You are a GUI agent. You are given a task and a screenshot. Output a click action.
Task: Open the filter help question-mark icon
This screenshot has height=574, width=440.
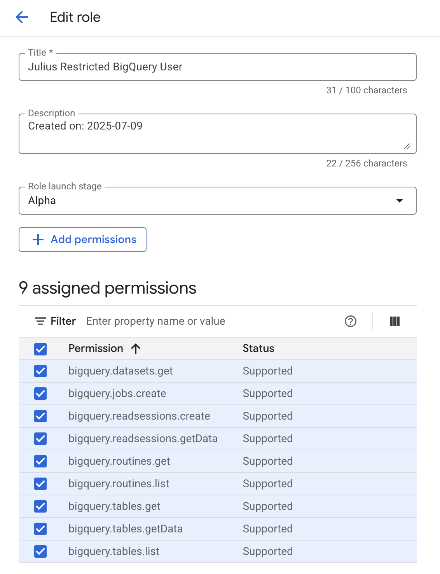(351, 321)
